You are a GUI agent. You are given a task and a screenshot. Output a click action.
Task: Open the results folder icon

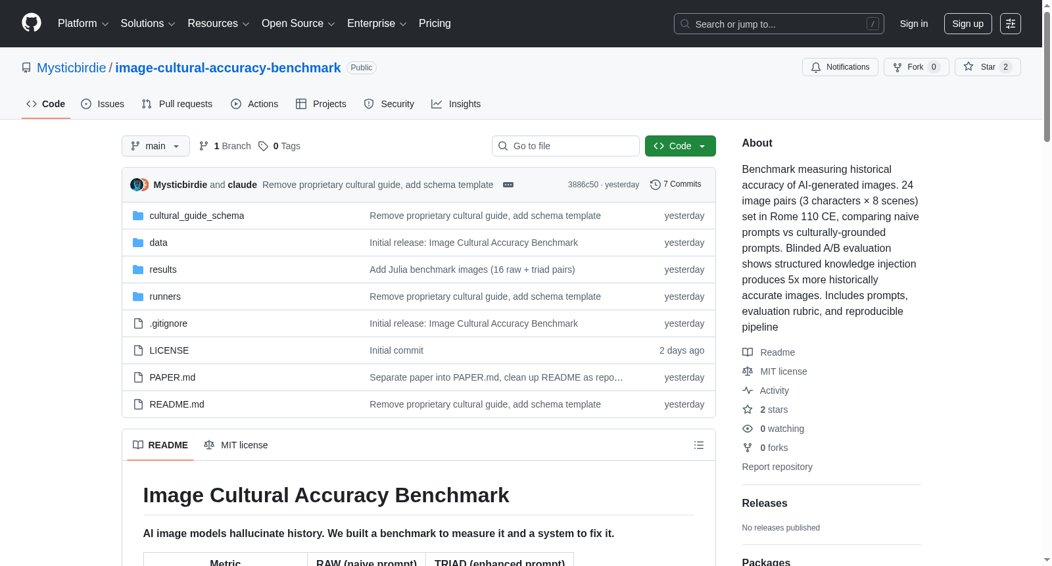coord(138,270)
